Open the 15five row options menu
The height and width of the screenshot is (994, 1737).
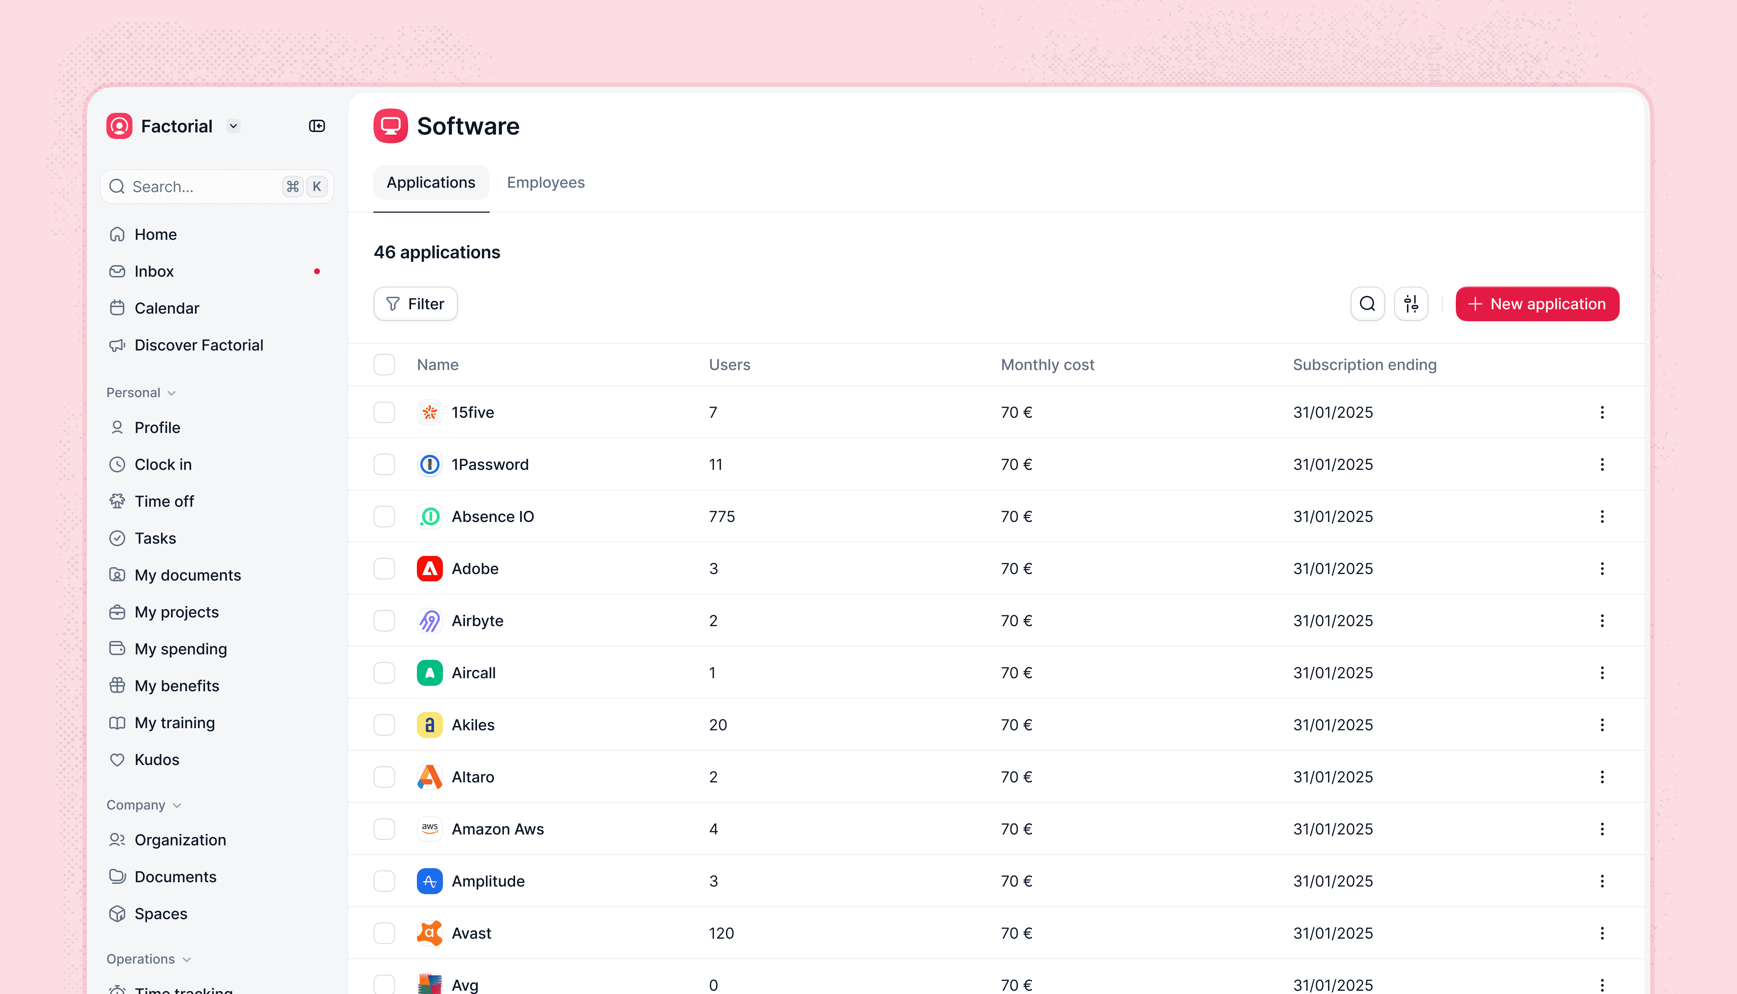1602,412
